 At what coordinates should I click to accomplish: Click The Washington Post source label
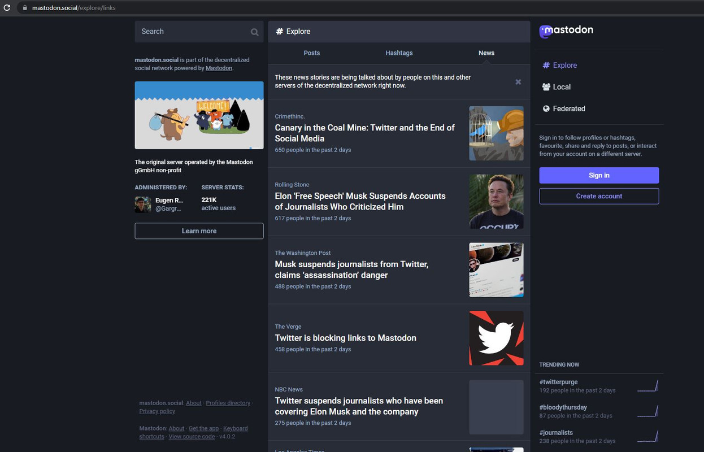click(303, 253)
